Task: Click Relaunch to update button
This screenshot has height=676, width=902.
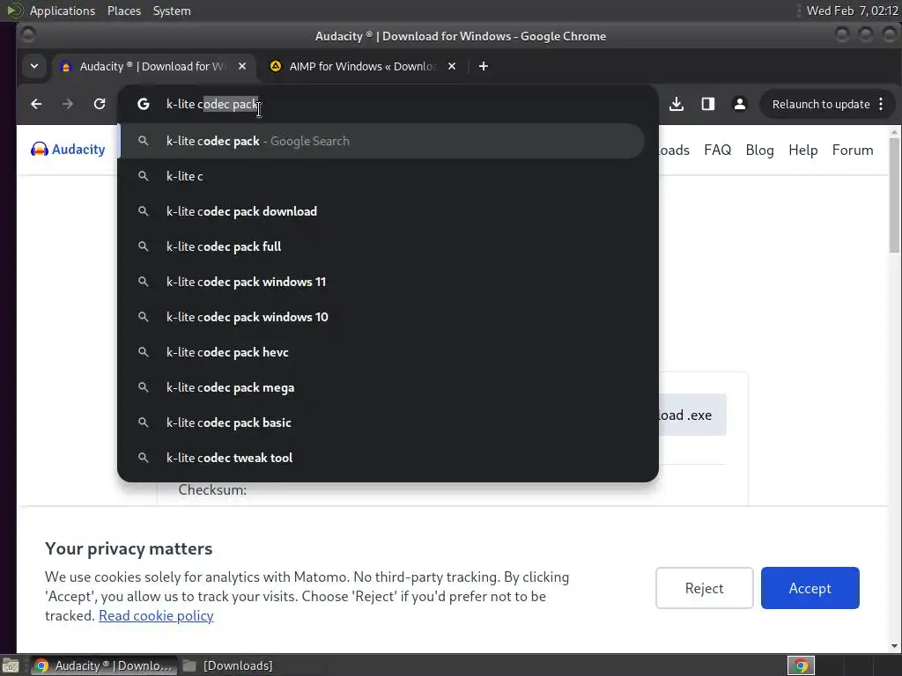Action: click(826, 104)
